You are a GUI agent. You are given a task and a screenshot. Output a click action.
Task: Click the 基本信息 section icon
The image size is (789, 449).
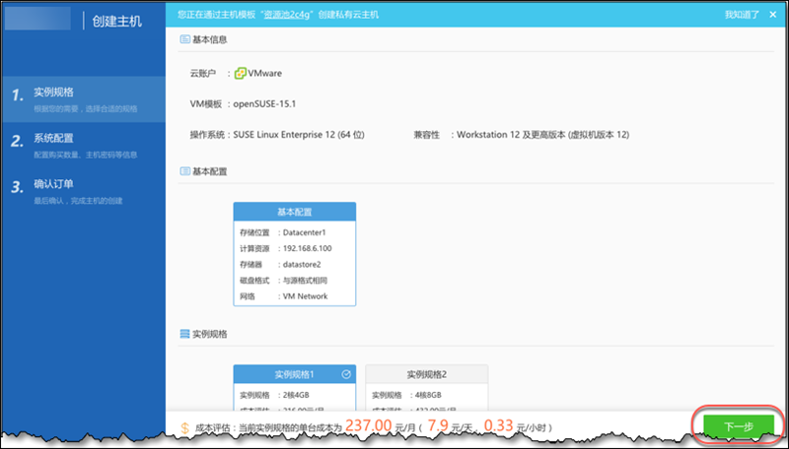(184, 39)
